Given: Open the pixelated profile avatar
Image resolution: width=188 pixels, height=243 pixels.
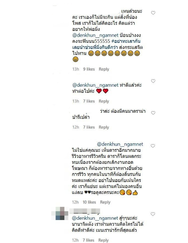Looking at the screenshot, I should pos(60,214).
